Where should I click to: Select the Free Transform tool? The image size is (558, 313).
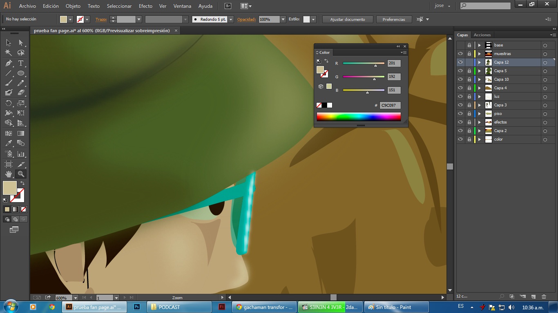click(x=21, y=113)
